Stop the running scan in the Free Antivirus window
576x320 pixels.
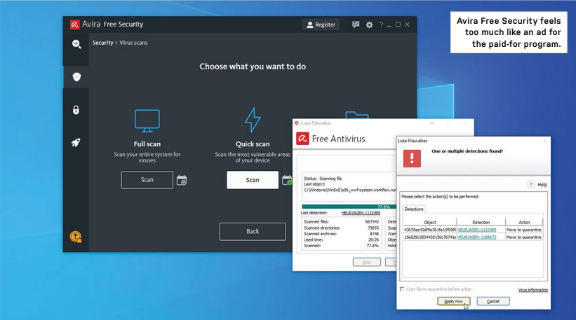point(367,262)
